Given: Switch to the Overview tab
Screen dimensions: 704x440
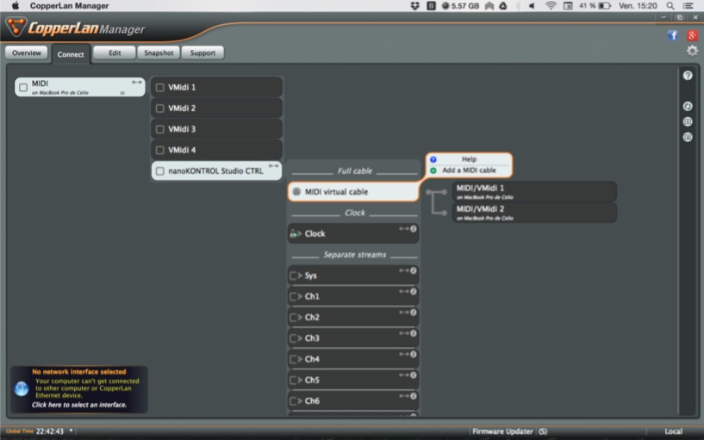Looking at the screenshot, I should tap(26, 53).
